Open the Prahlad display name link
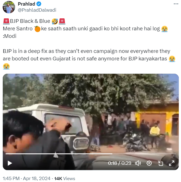Screen dimensions: 181x182 point(27,4)
